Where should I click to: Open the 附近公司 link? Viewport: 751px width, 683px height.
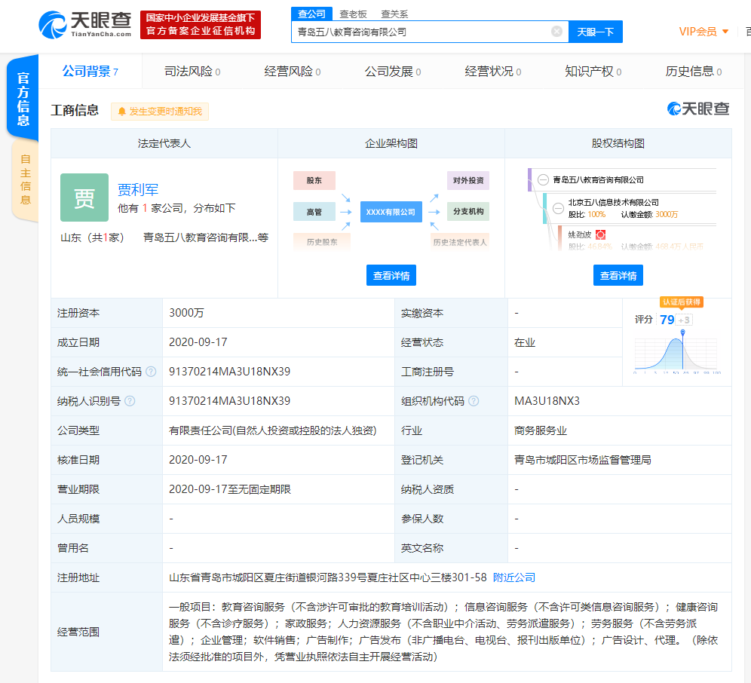[514, 577]
